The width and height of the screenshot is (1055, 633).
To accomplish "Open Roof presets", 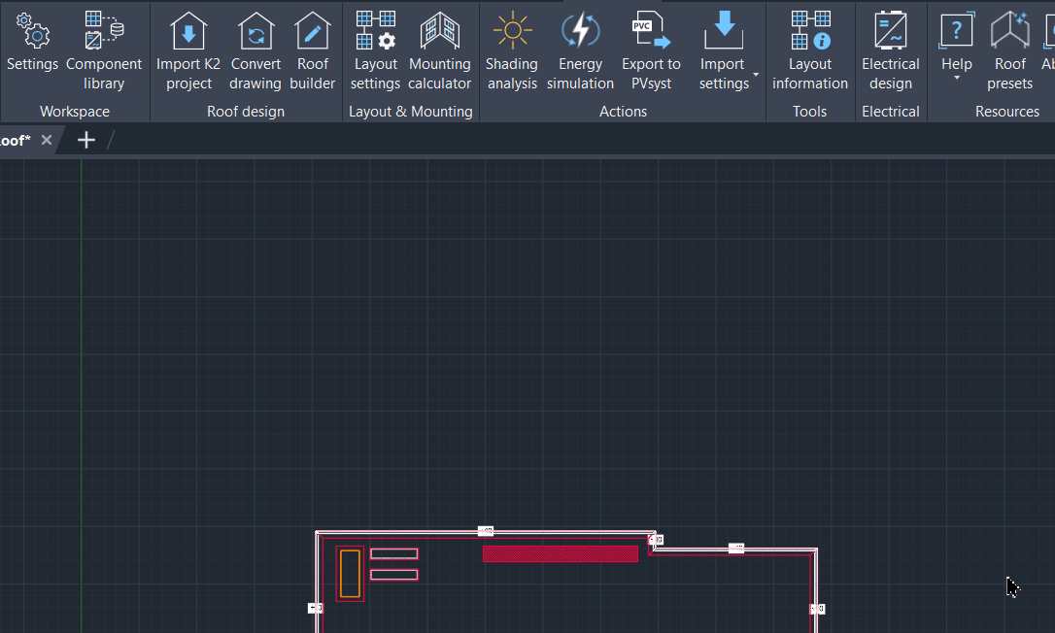I will [x=1010, y=51].
